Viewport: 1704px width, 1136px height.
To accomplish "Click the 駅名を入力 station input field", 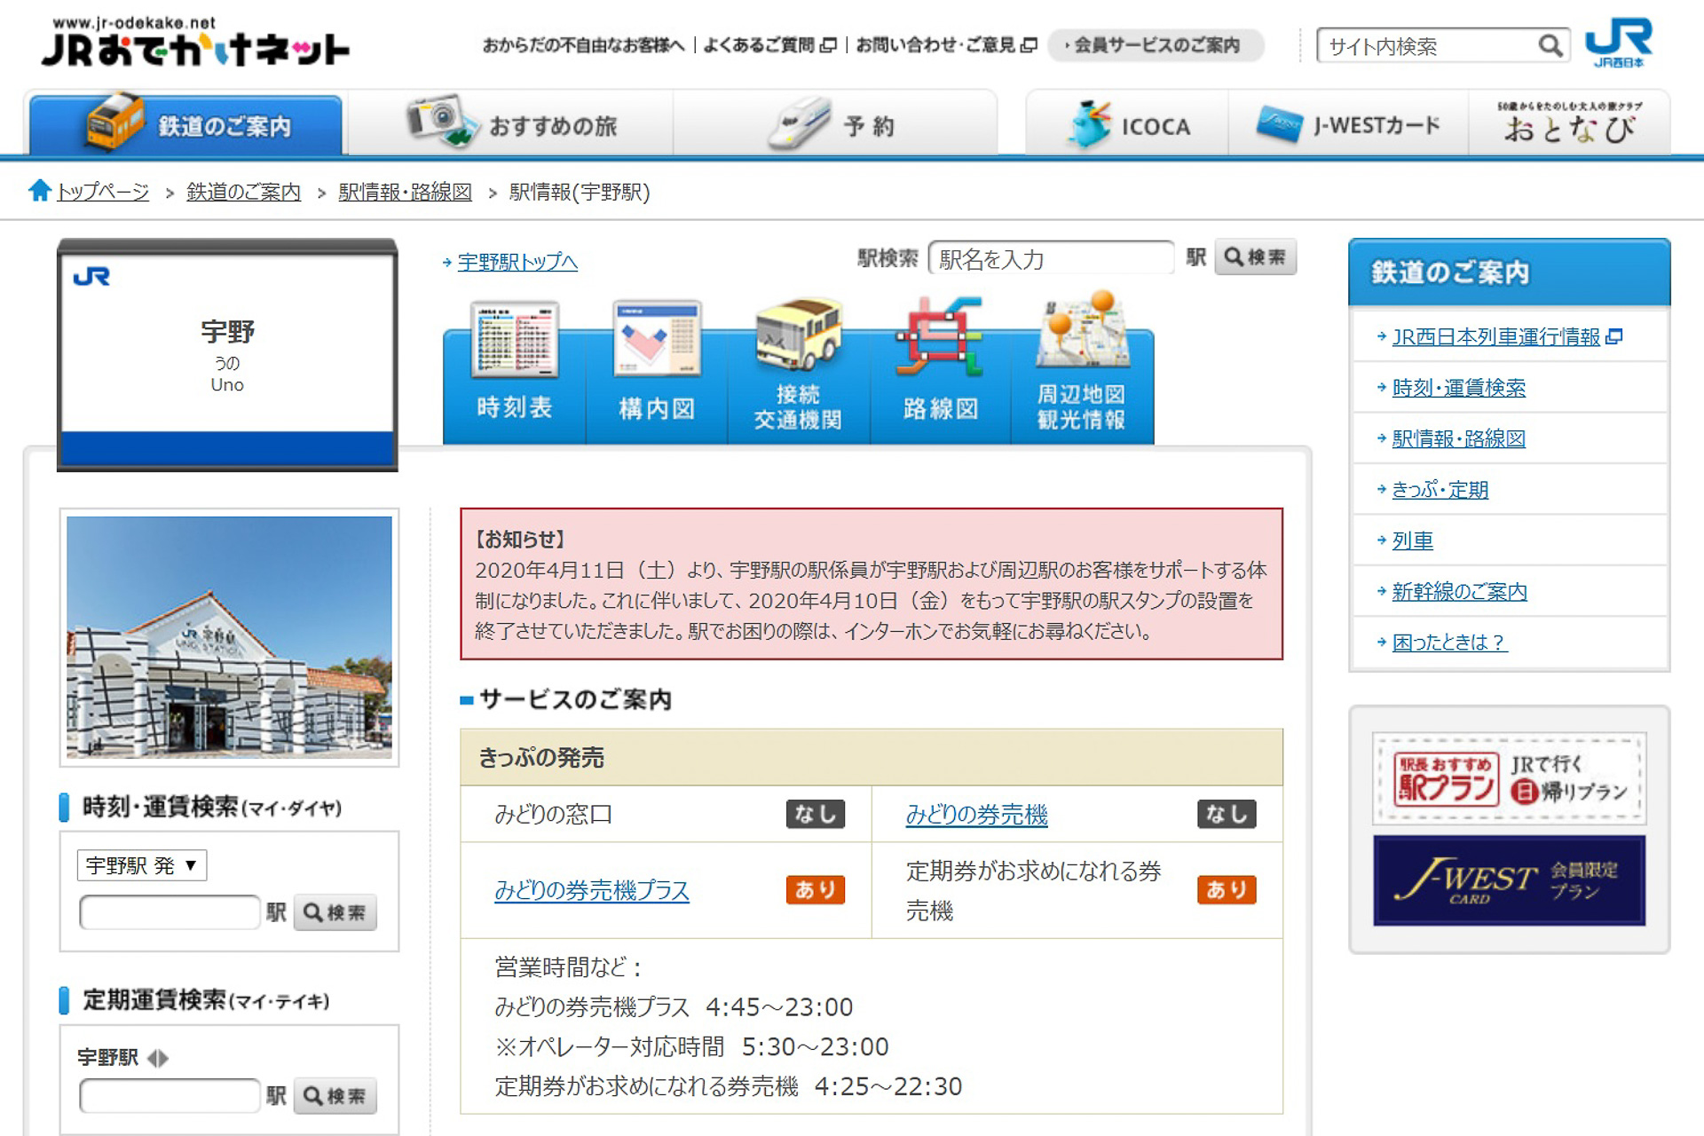I will (1052, 259).
